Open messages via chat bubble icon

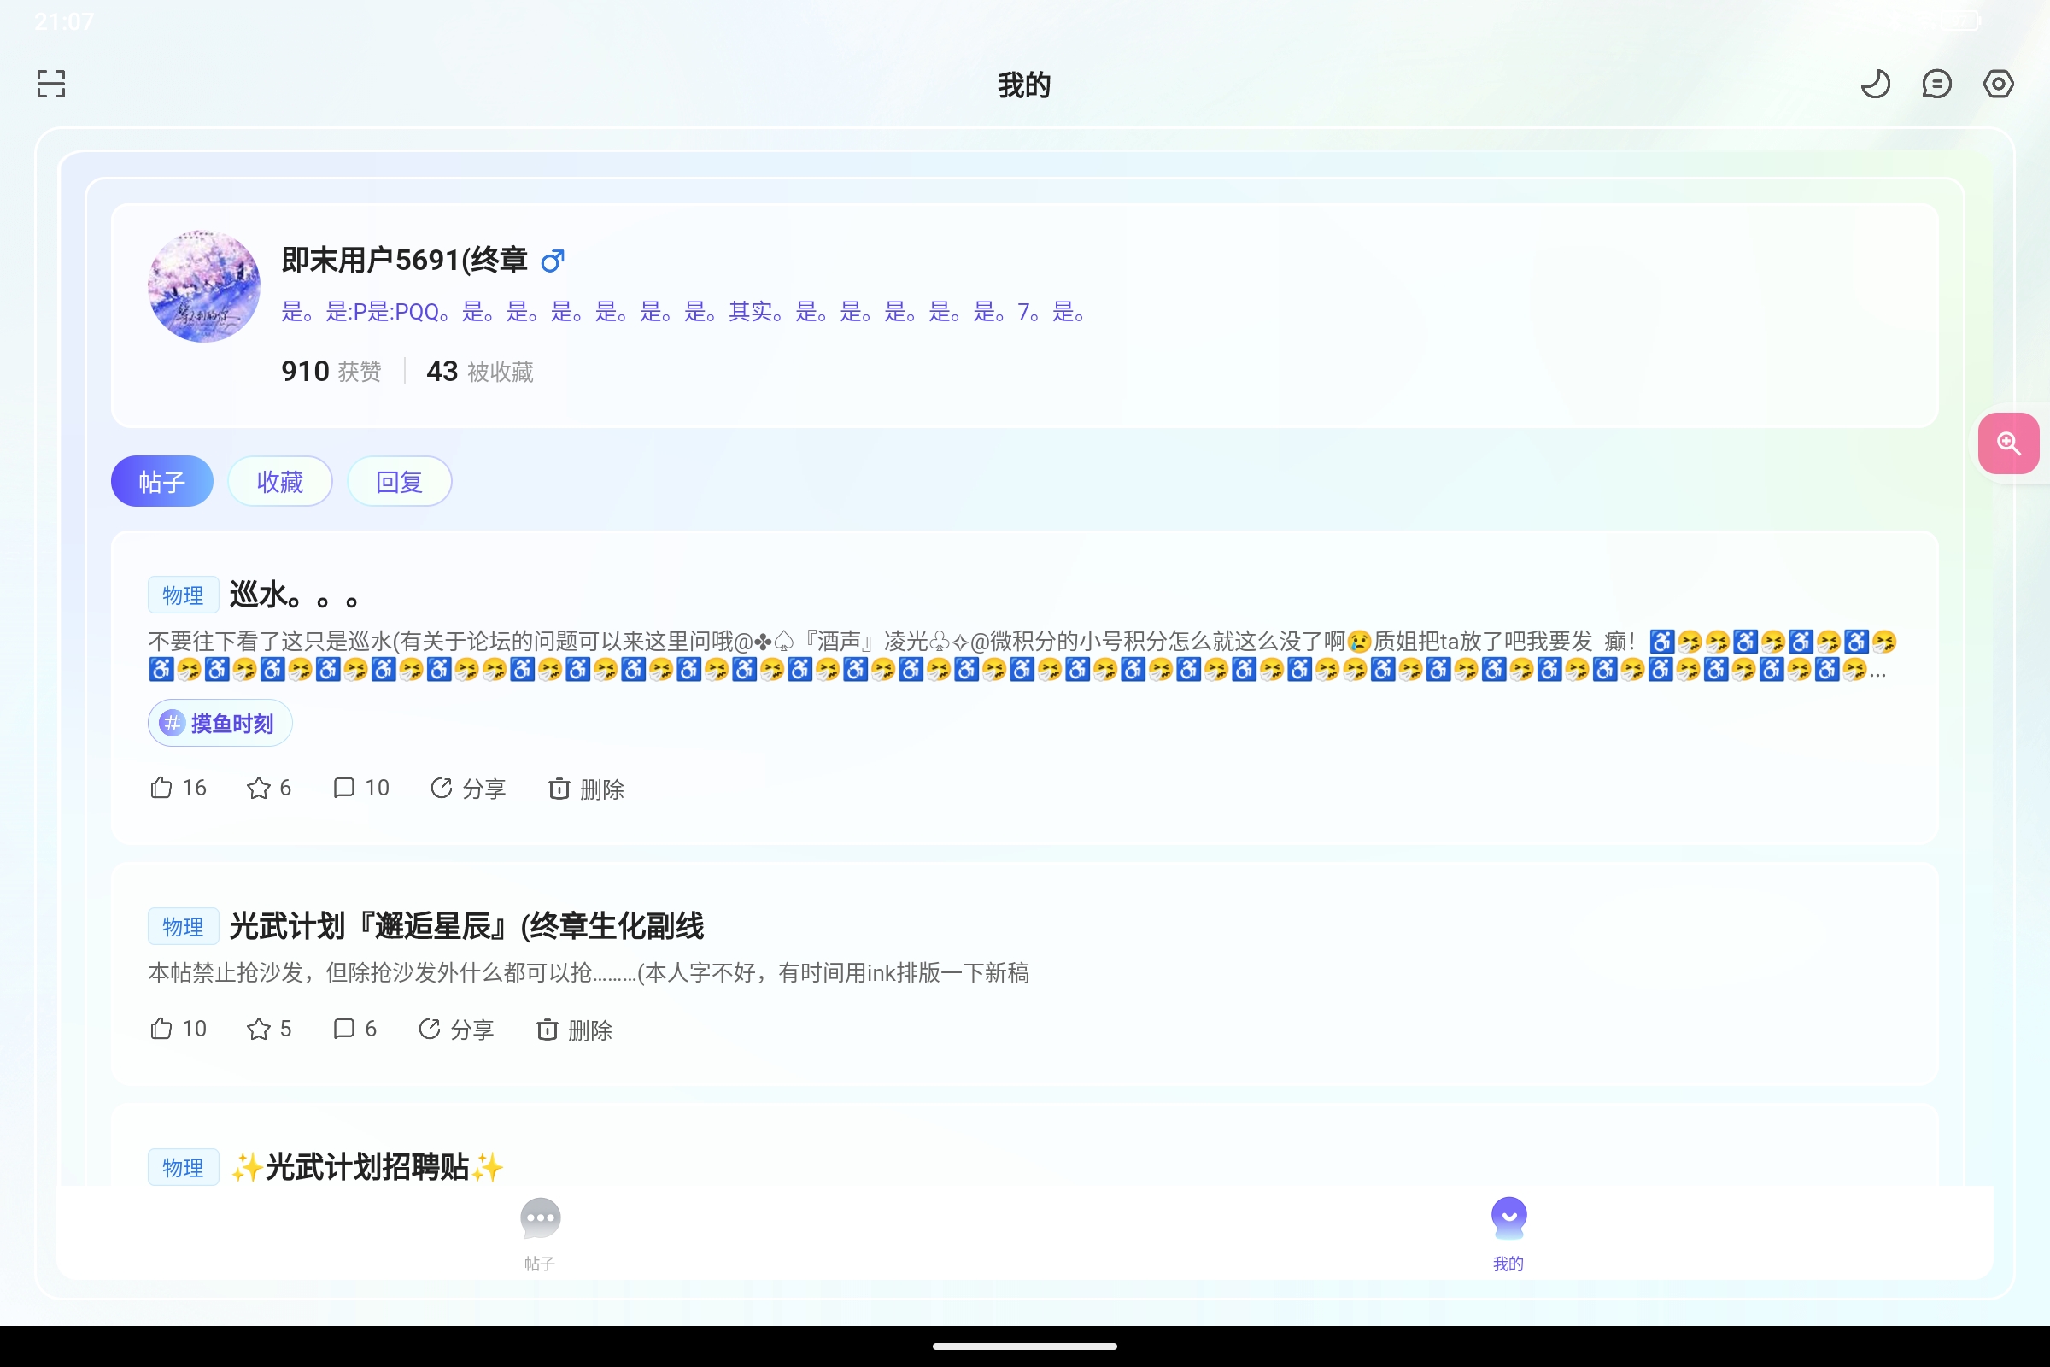pyautogui.click(x=1936, y=84)
